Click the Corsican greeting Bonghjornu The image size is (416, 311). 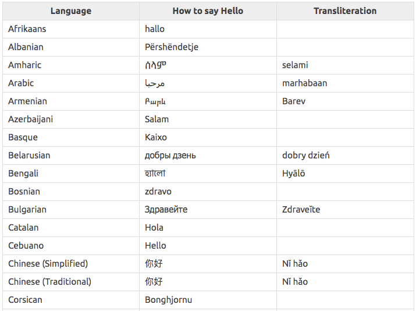(169, 300)
